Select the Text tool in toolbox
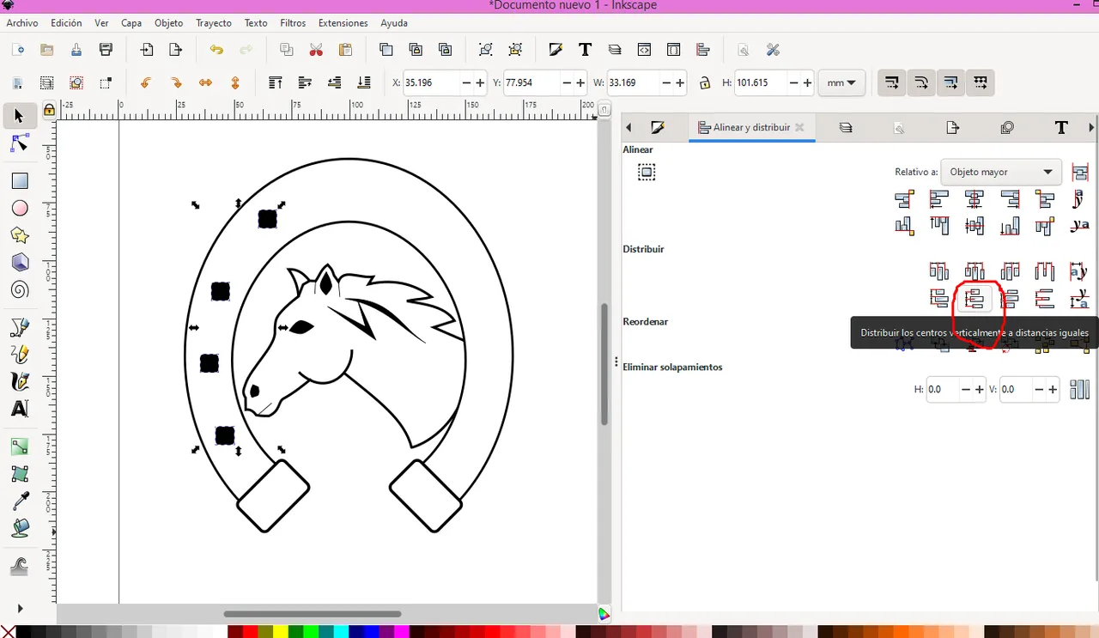Image resolution: width=1099 pixels, height=638 pixels. coord(19,409)
